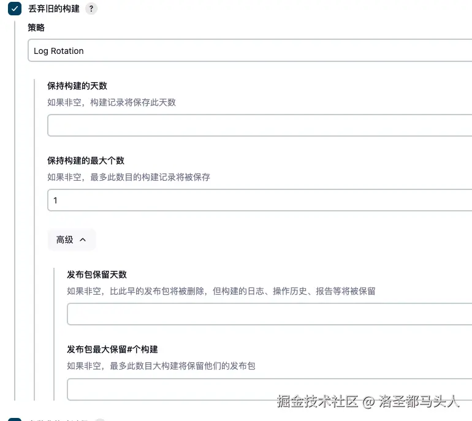Open the 策略 Log Rotation dropdown
472x421 pixels.
[245, 51]
